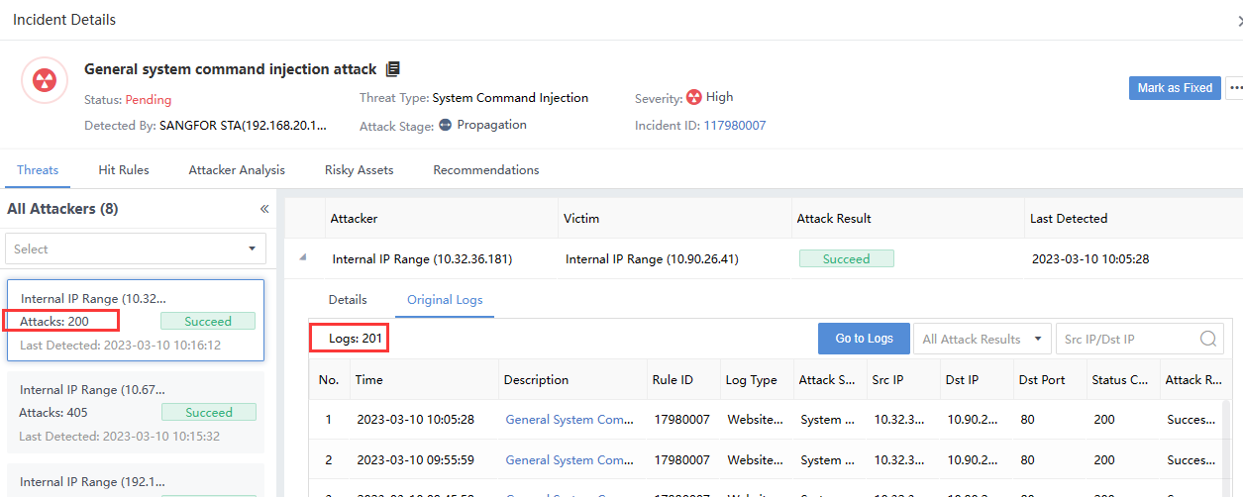The image size is (1243, 497).
Task: Click the search magnifier in Src IP field
Action: click(1208, 339)
